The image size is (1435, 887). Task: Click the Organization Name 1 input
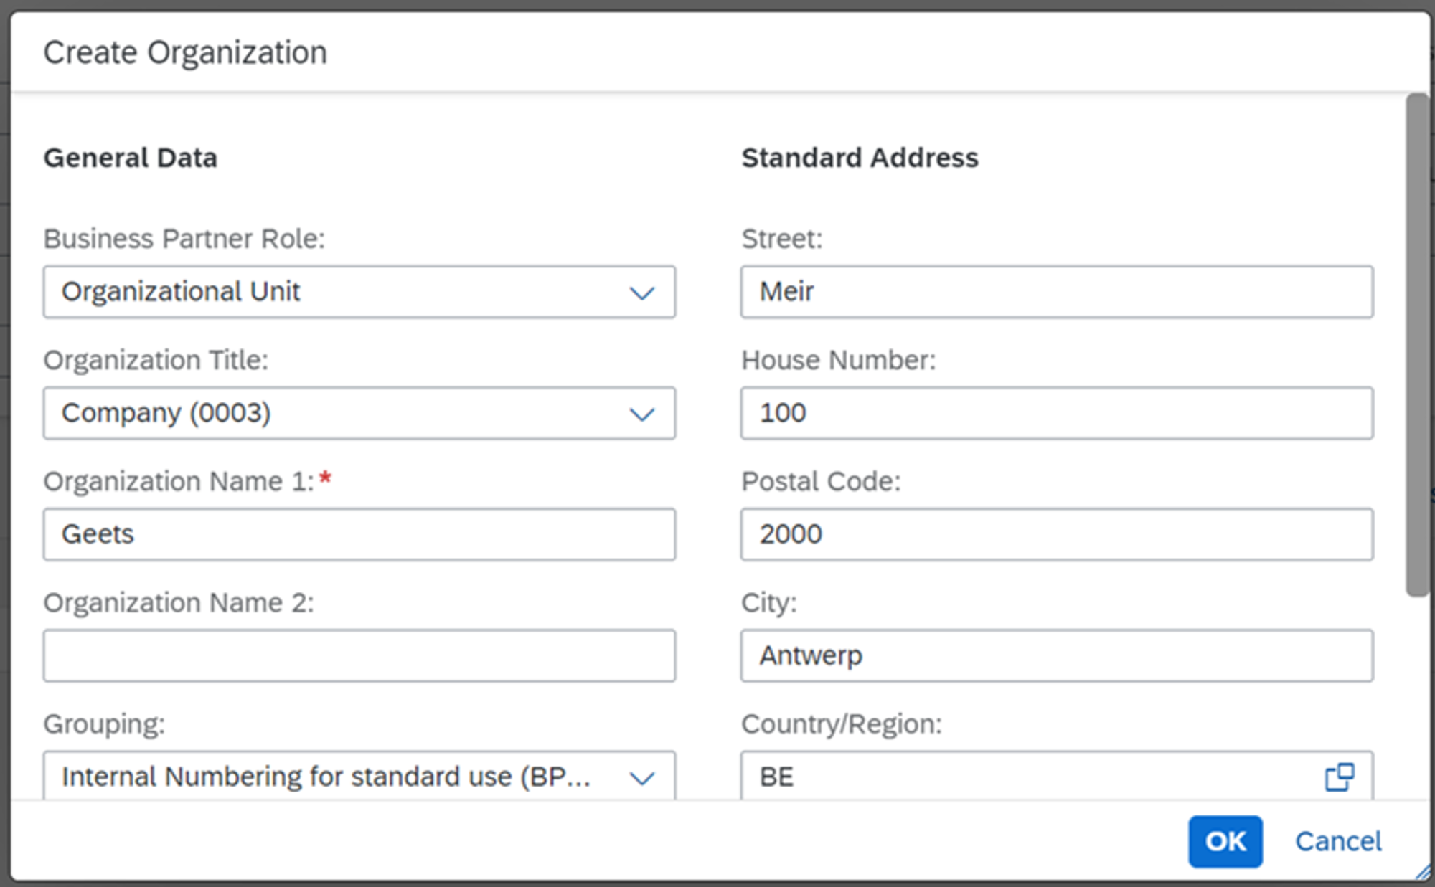pyautogui.click(x=359, y=534)
